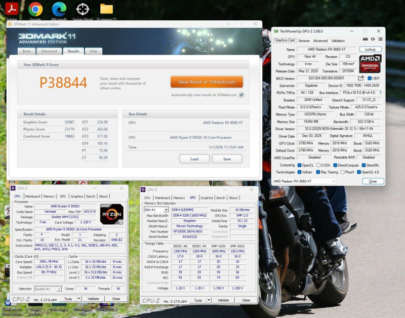Toggle the PhysX checkbox
405x318 pixels.
pyautogui.click(x=342, y=172)
